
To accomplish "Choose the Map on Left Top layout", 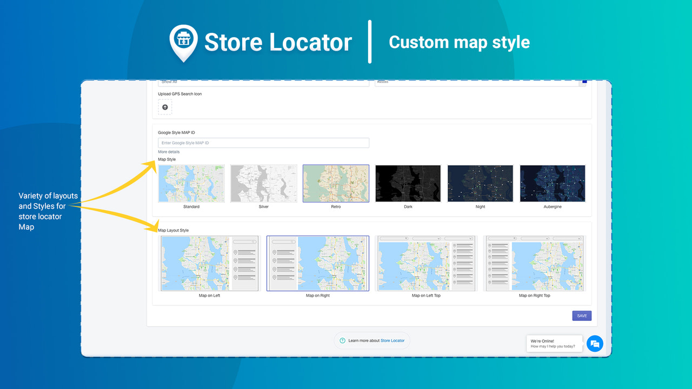I will (426, 263).
